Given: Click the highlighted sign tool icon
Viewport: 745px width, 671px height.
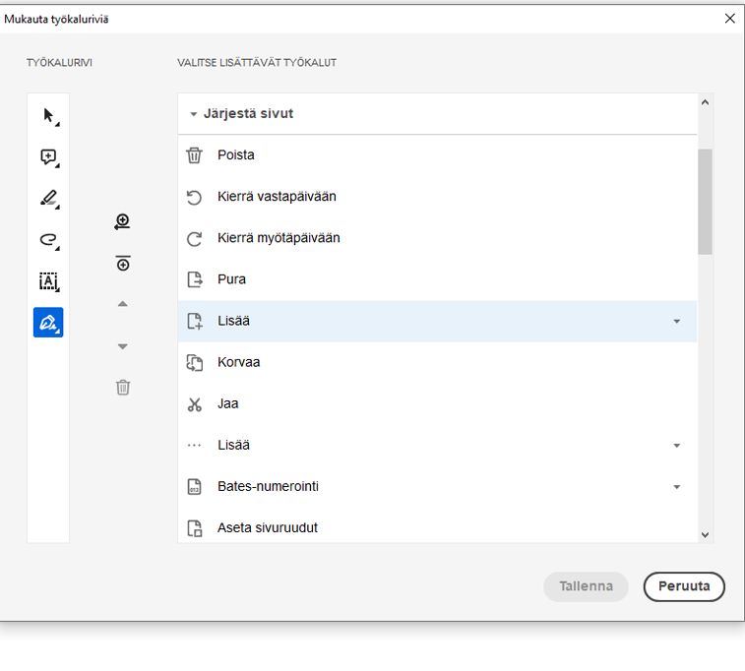Looking at the screenshot, I should 48,323.
